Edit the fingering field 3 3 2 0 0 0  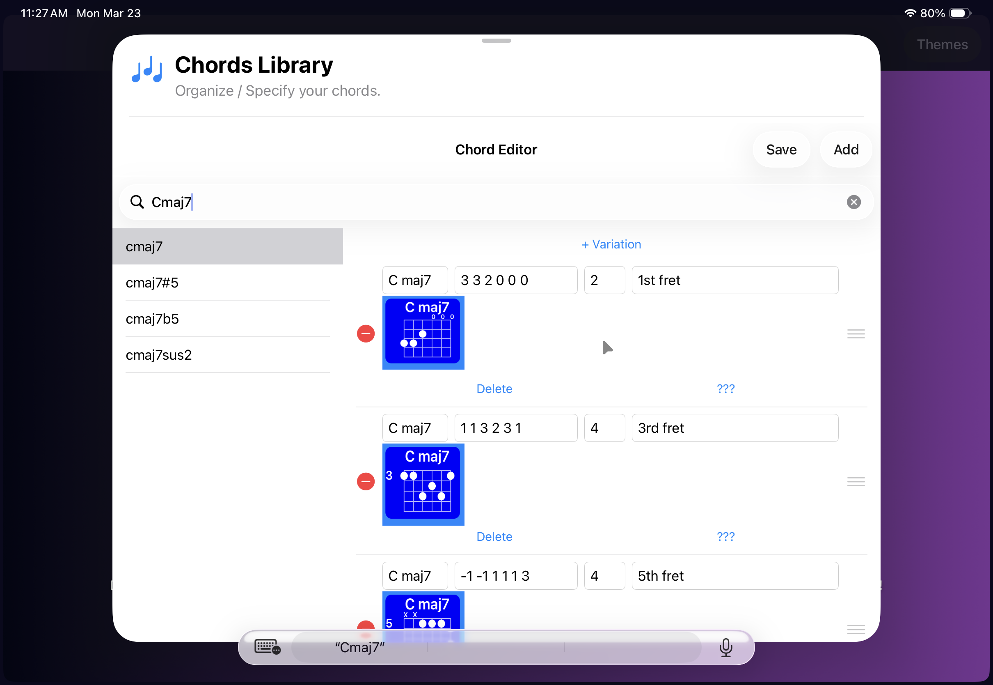click(515, 280)
